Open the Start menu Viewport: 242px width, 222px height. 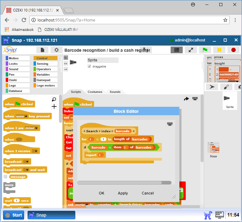(14, 215)
